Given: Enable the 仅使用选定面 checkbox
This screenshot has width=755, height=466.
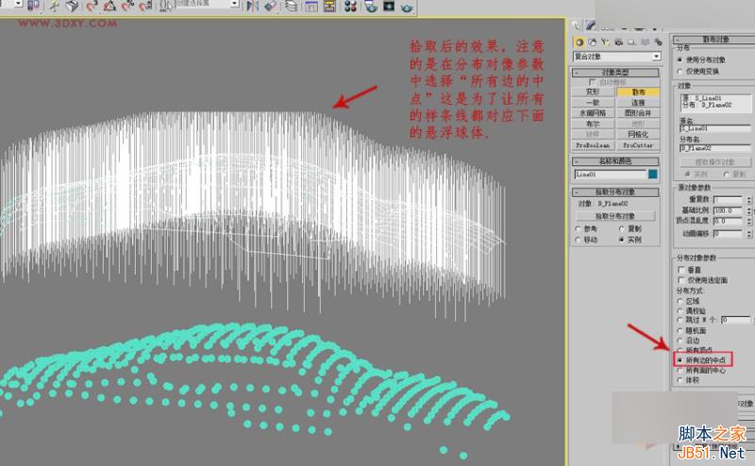Looking at the screenshot, I should (x=680, y=280).
